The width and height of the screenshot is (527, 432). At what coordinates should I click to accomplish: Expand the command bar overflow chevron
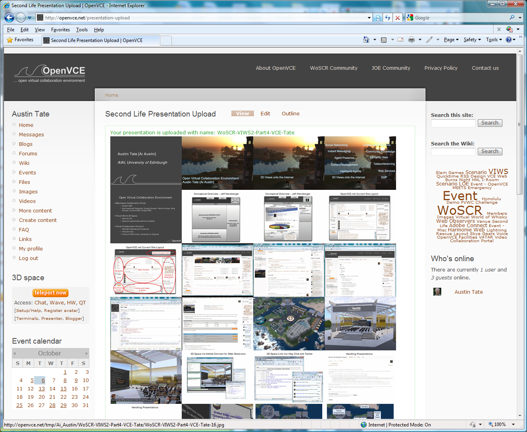coord(521,36)
